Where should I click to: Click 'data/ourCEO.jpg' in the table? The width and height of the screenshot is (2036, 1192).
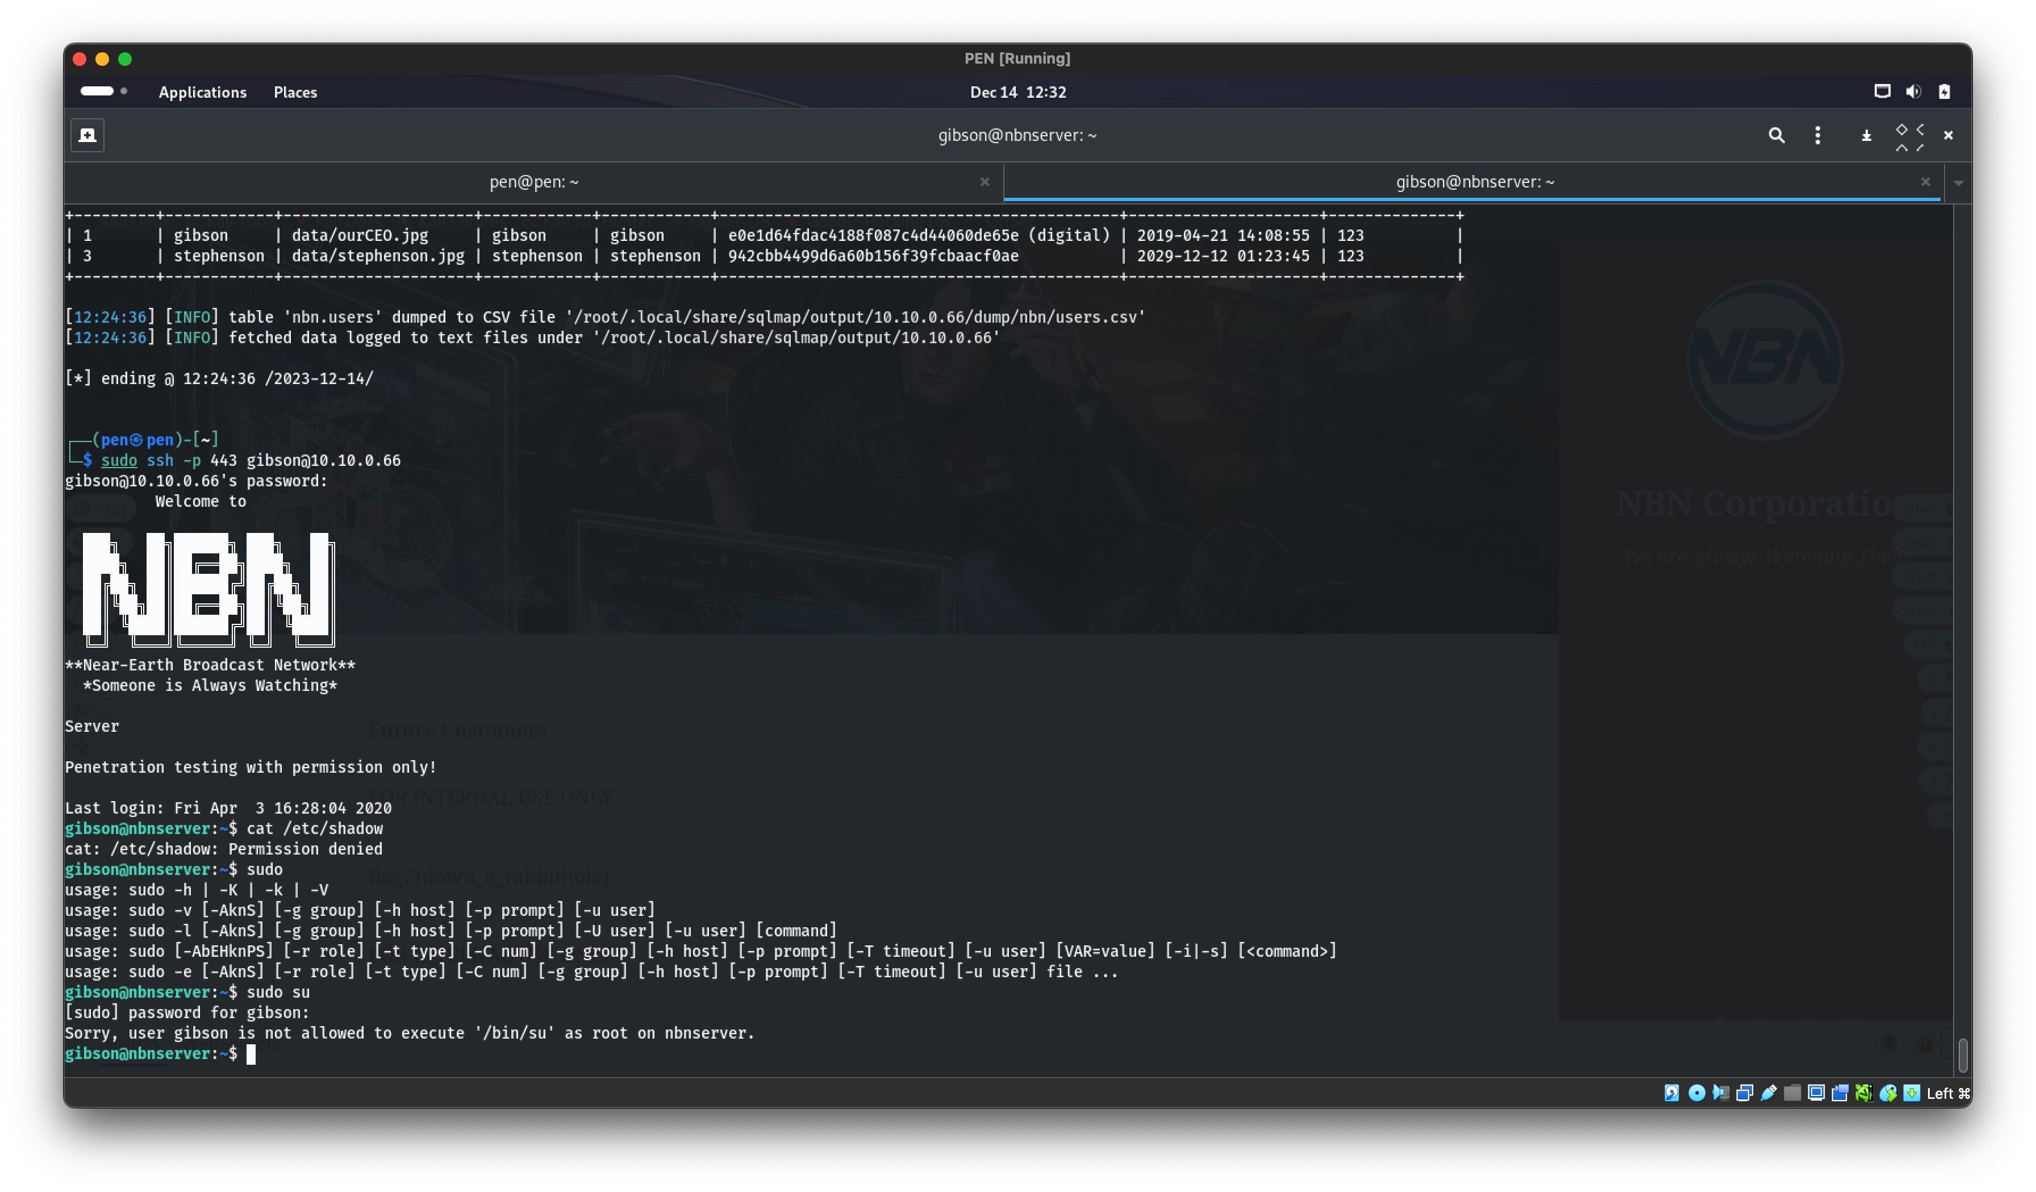[x=360, y=235]
